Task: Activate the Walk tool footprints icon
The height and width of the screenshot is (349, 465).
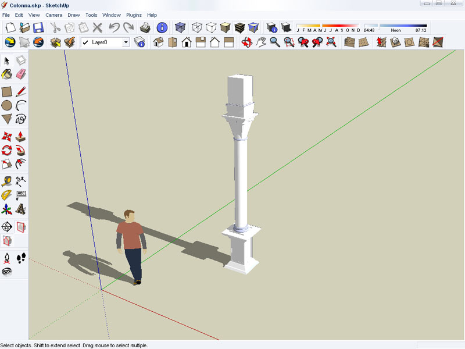Action: click(21, 257)
